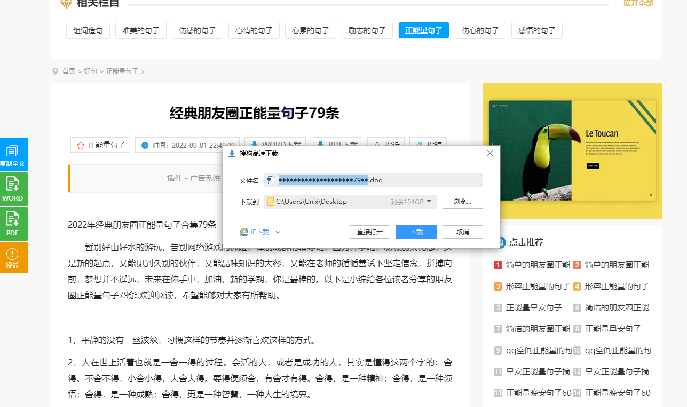Click the 浏览... browse button
This screenshot has width=687, height=407.
tap(463, 202)
